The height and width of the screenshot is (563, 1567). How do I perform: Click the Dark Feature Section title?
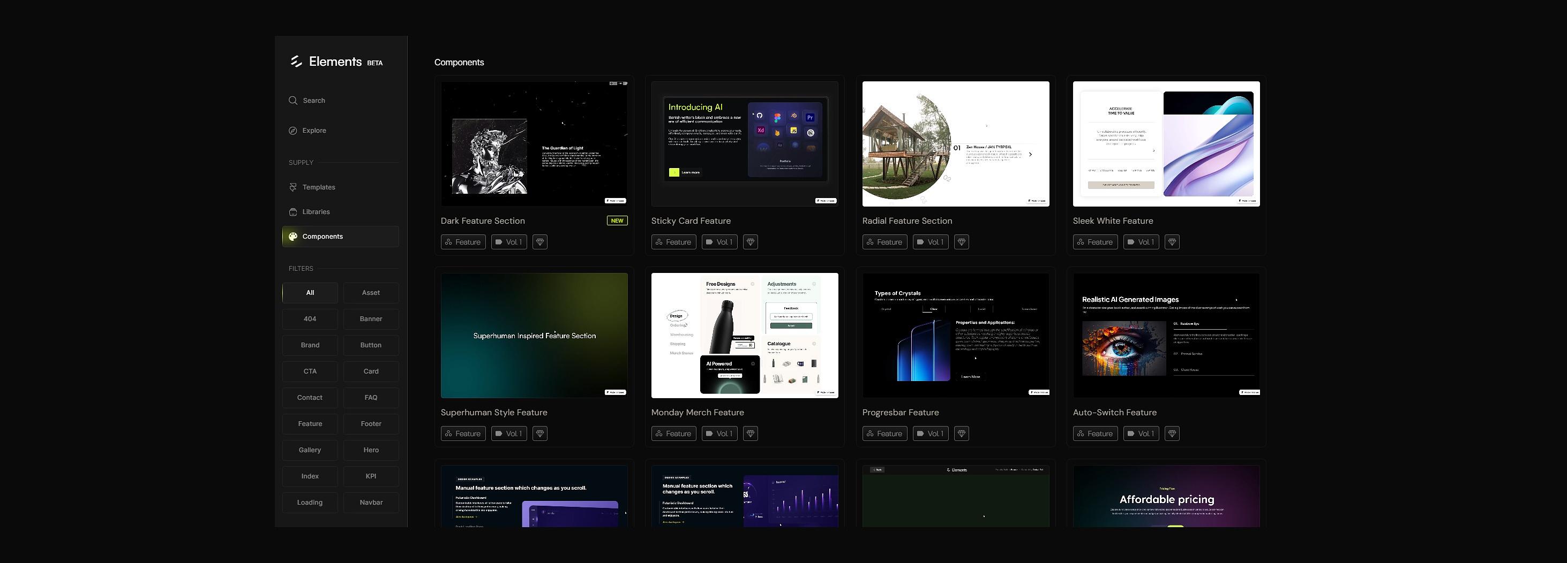[x=483, y=220]
